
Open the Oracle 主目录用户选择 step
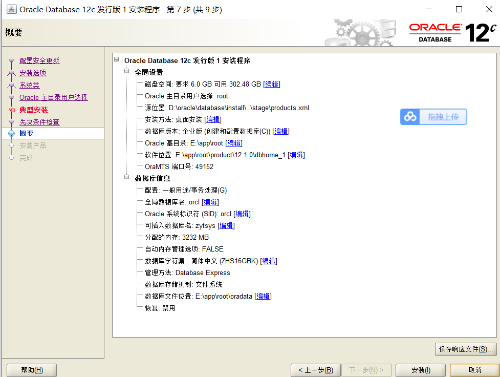point(54,97)
